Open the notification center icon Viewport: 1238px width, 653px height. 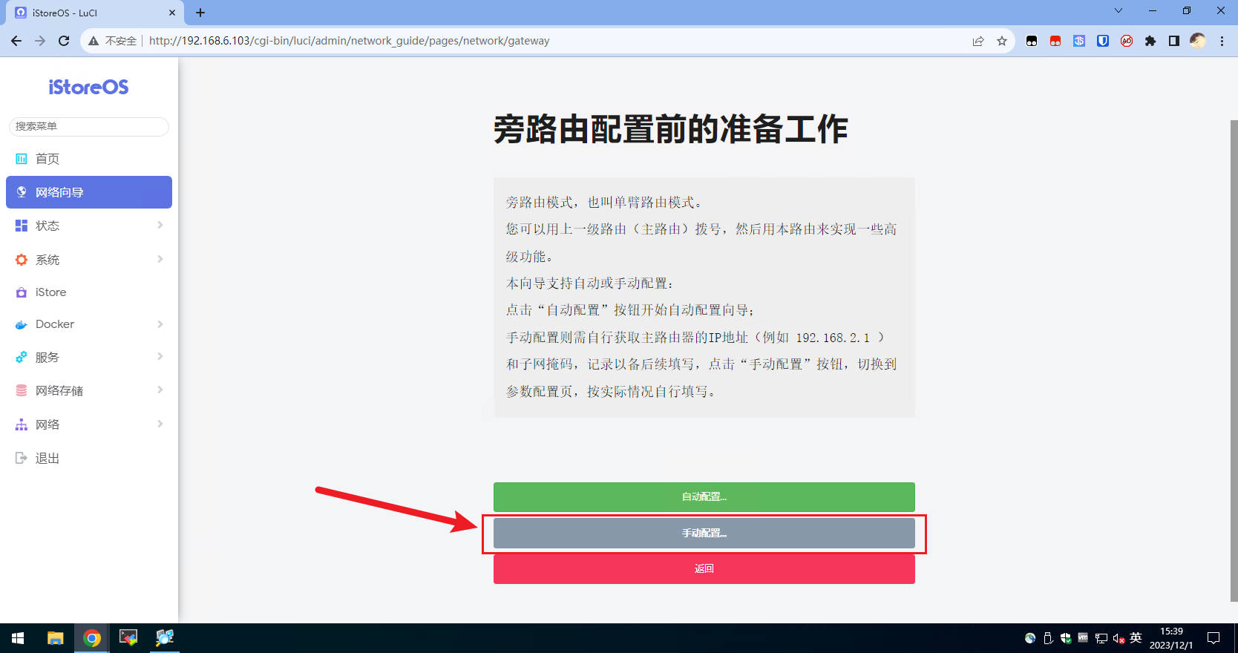(x=1214, y=638)
